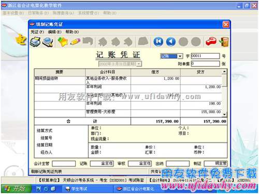The image size is (259, 194).
Task: Select credit amount 1,200.00 in second row
Action: tap(201, 89)
